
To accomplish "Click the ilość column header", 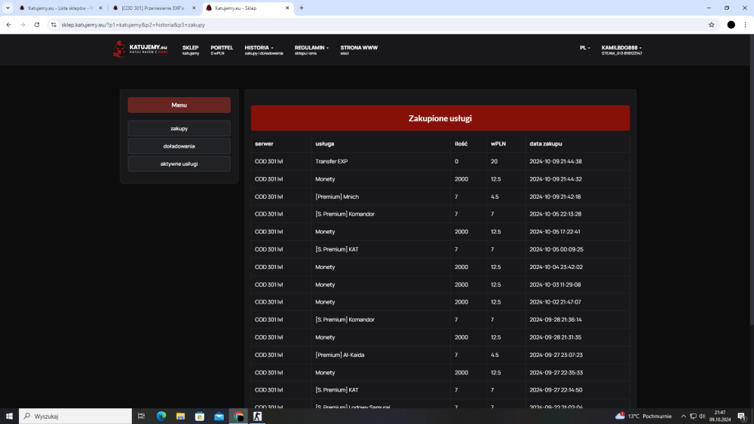I will 461,144.
